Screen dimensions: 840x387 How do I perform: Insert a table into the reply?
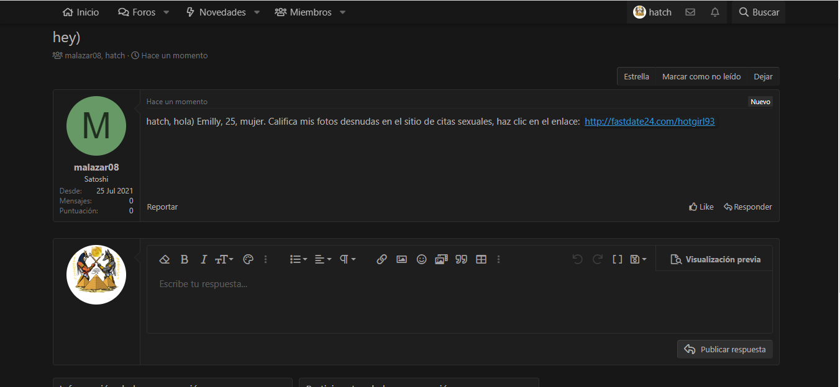coord(481,259)
